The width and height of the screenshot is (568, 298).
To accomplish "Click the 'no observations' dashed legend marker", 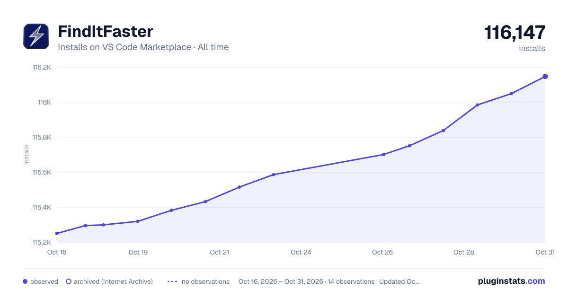I will tap(172, 281).
